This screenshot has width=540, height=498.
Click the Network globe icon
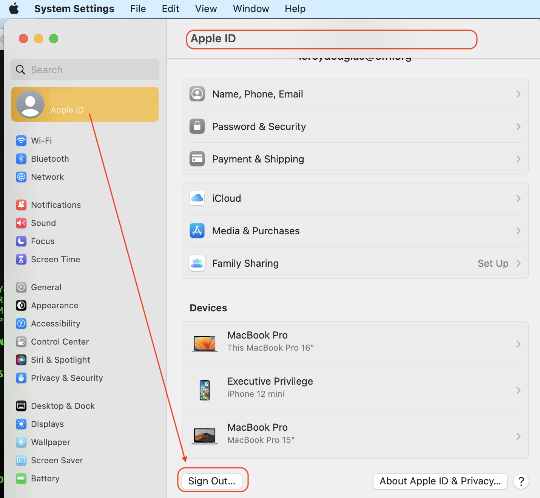point(21,177)
